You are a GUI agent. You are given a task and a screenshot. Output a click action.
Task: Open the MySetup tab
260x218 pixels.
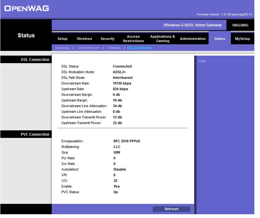click(x=242, y=39)
